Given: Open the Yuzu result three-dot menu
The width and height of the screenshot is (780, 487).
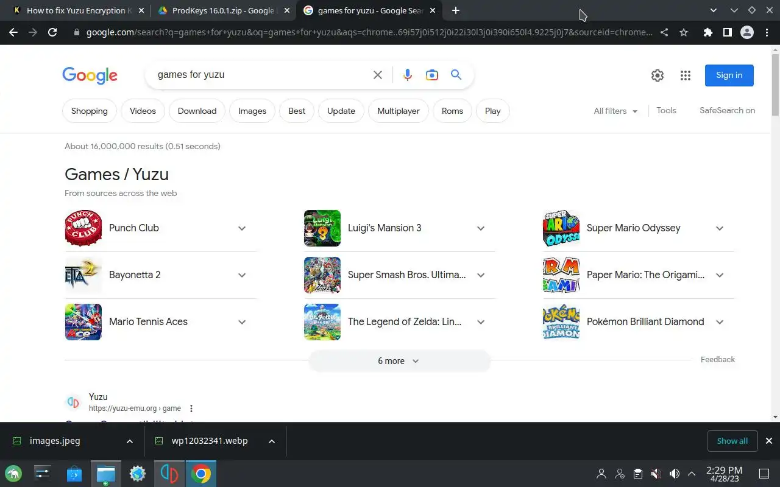Looking at the screenshot, I should pyautogui.click(x=191, y=408).
